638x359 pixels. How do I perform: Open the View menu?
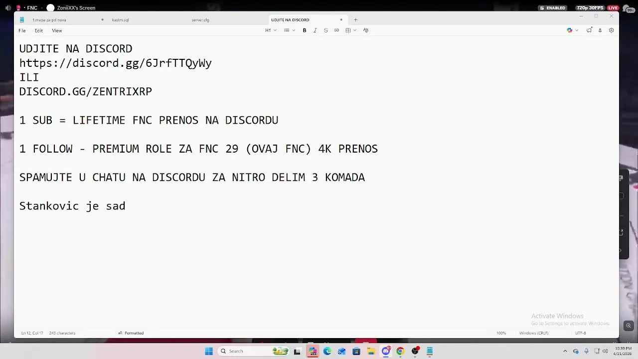[57, 30]
